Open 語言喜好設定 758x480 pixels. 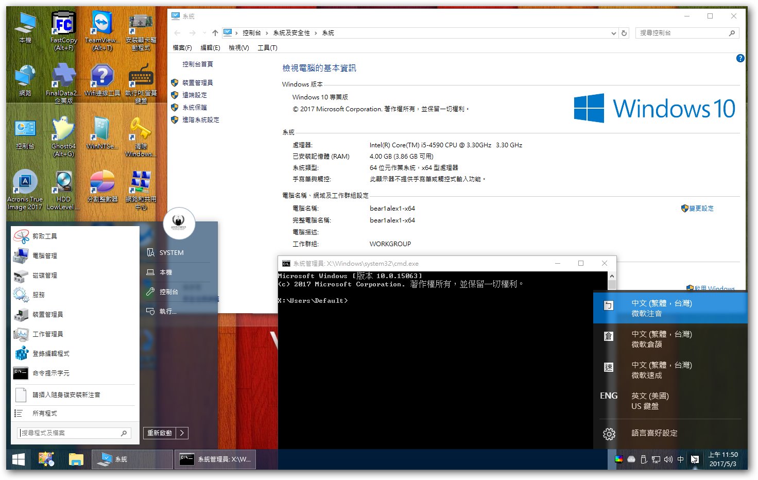coord(670,434)
